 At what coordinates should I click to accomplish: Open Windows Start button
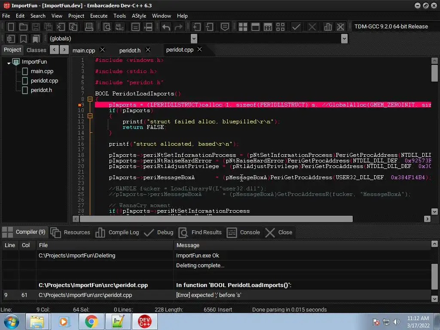(x=11, y=321)
